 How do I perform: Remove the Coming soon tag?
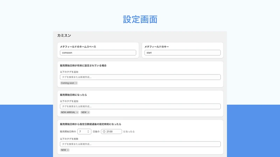pyautogui.click(x=76, y=83)
